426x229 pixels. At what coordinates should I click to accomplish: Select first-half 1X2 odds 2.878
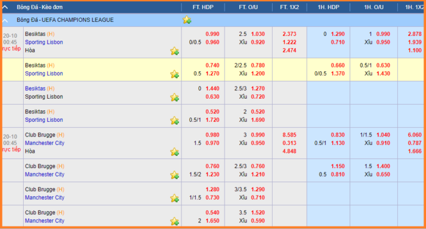click(415, 34)
